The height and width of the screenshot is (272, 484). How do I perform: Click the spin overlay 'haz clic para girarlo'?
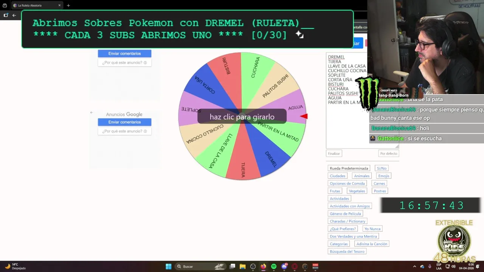tap(242, 117)
